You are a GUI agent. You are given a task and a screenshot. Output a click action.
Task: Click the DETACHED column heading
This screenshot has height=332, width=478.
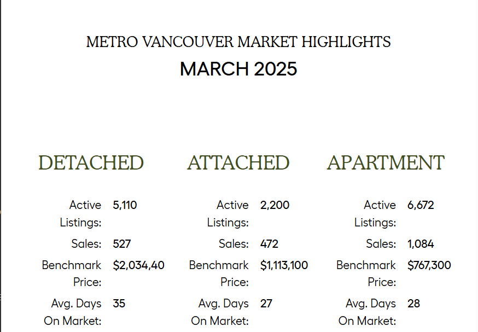click(91, 162)
